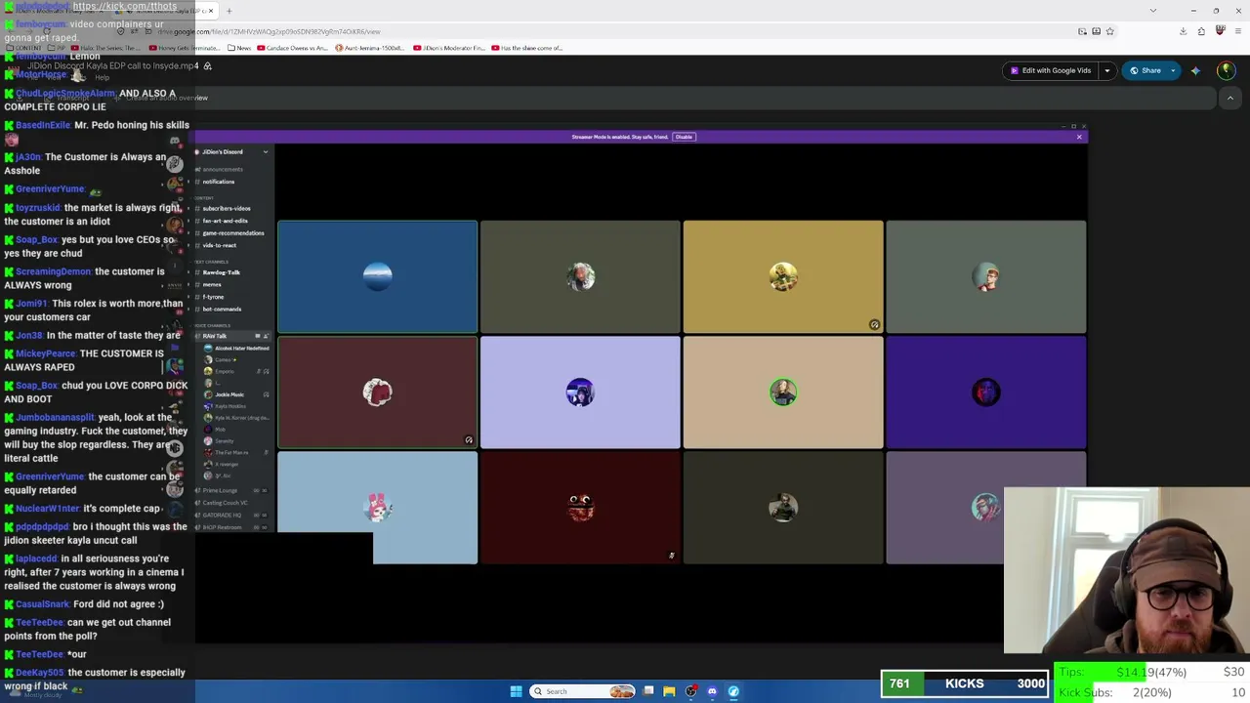
Task: Open a new browser tab
Action: pos(229,11)
